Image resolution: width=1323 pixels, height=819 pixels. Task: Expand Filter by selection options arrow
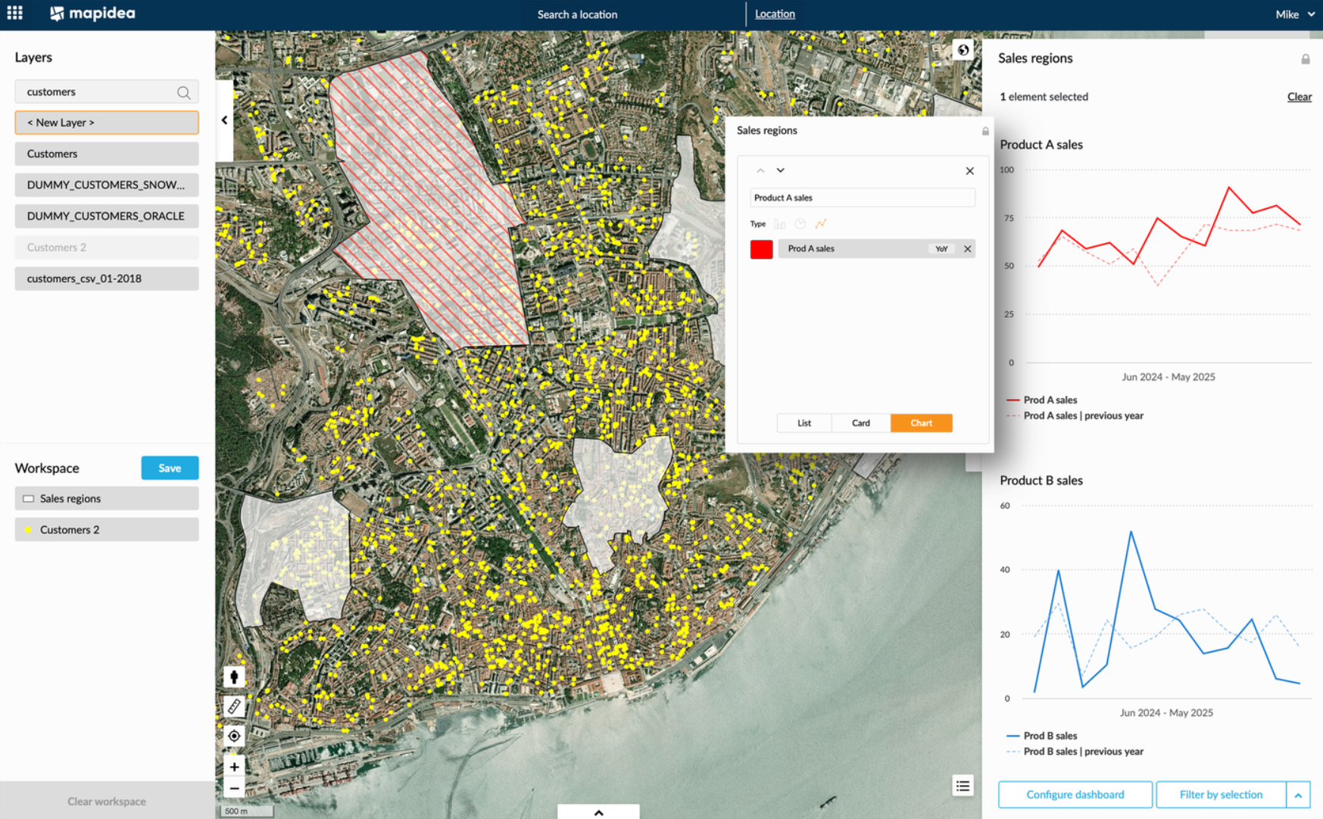pyautogui.click(x=1298, y=795)
